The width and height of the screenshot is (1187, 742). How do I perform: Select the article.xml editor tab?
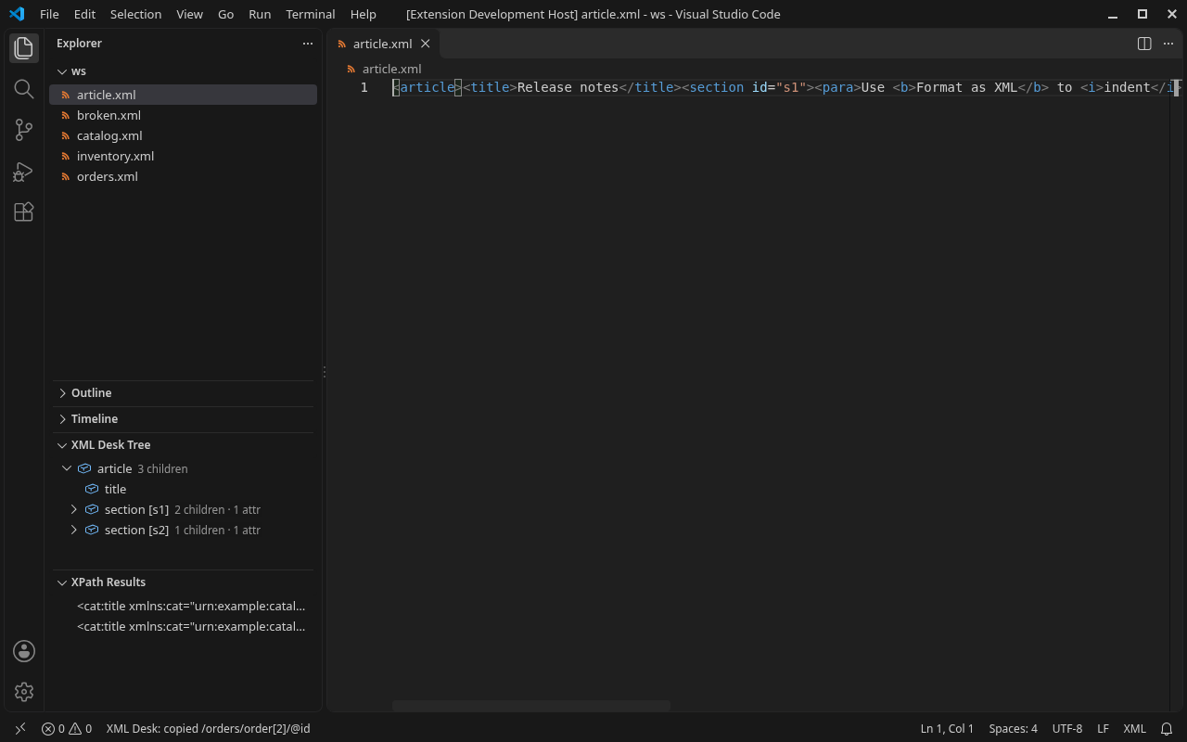click(383, 44)
